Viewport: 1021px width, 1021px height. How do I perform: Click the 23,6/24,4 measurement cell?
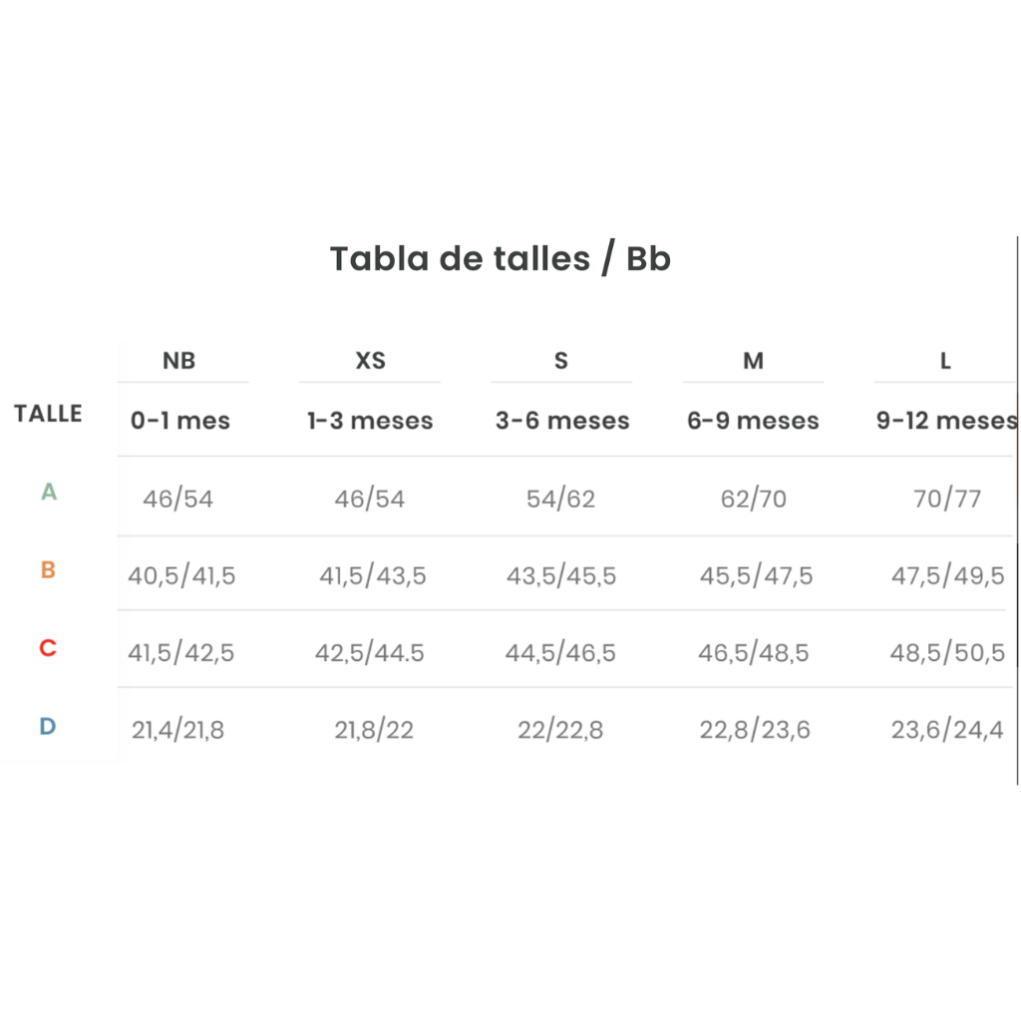947,730
